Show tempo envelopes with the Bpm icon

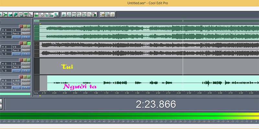pyautogui.click(x=84, y=15)
